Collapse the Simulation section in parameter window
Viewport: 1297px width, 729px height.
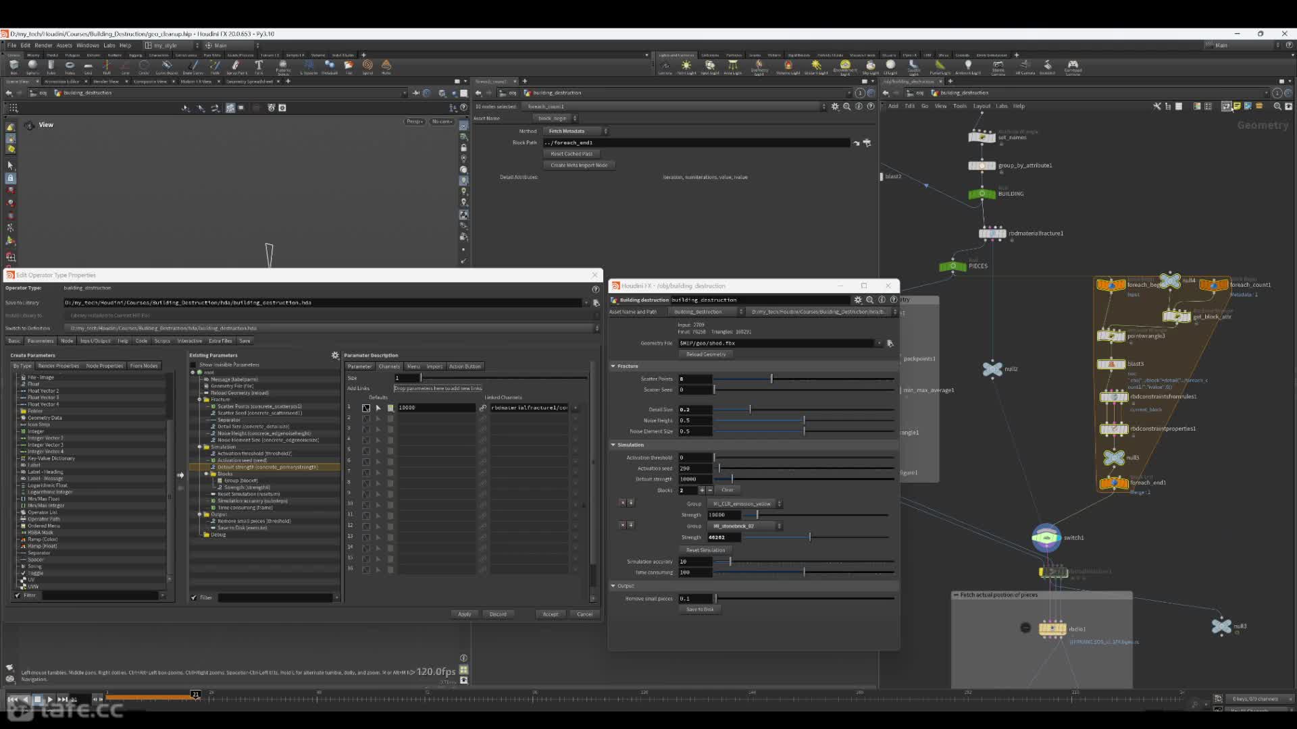point(613,445)
